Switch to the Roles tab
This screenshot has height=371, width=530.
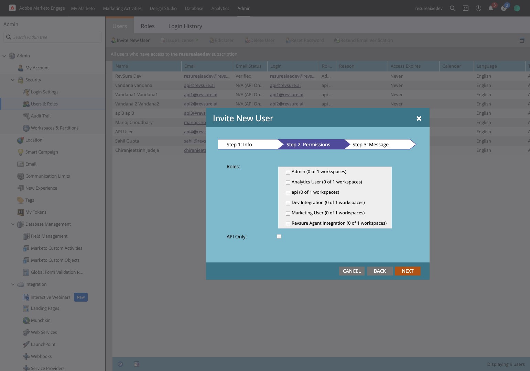coord(148,26)
